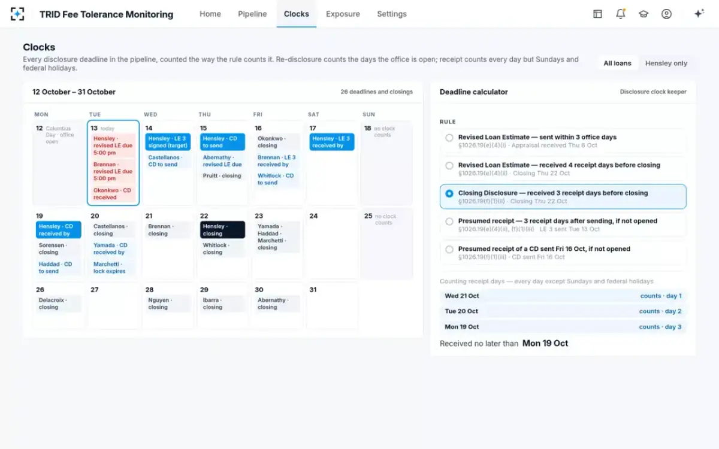Open Castellanos closing event

[113, 230]
